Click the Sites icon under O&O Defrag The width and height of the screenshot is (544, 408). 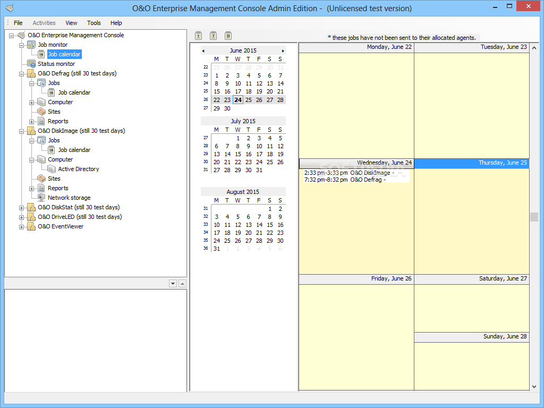click(41, 112)
